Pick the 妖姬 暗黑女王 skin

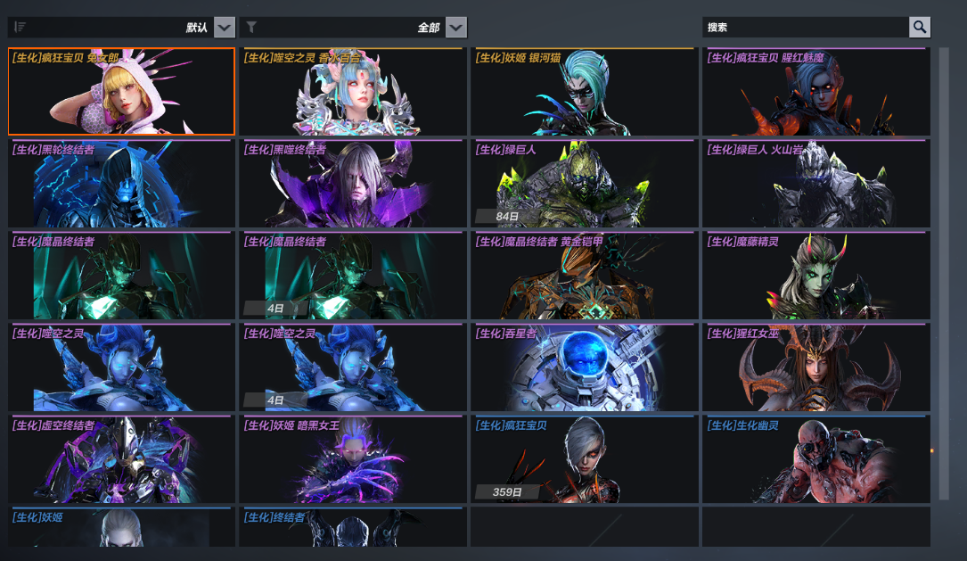pos(353,459)
